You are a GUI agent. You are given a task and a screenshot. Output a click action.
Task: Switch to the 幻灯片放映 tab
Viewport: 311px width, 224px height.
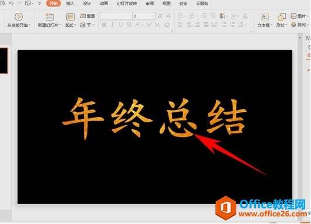coord(127,4)
